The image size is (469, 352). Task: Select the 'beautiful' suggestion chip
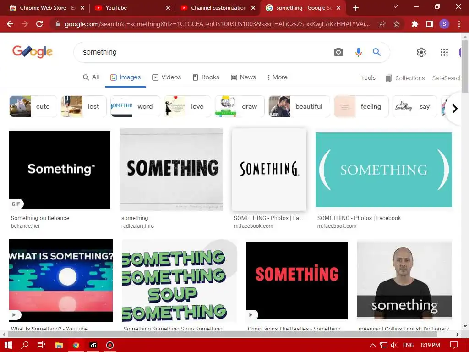pos(299,106)
